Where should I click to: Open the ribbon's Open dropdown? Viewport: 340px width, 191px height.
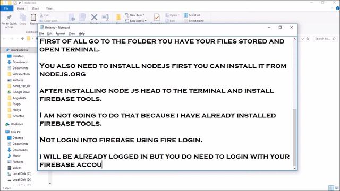tap(172, 15)
